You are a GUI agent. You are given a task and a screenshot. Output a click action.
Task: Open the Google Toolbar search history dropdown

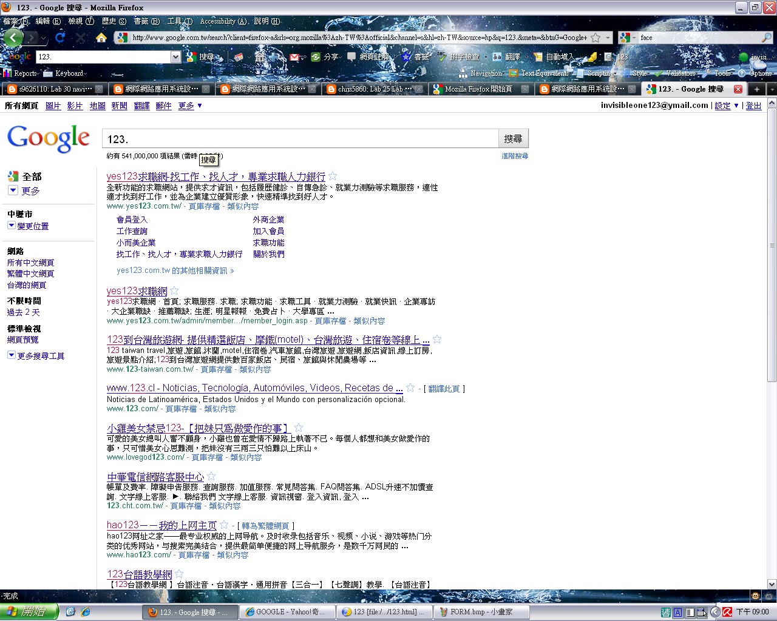click(x=176, y=57)
